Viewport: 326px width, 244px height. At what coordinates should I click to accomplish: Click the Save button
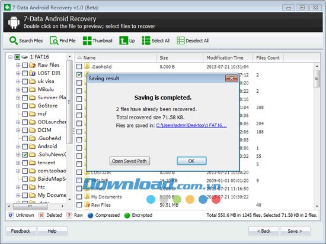pos(295,231)
